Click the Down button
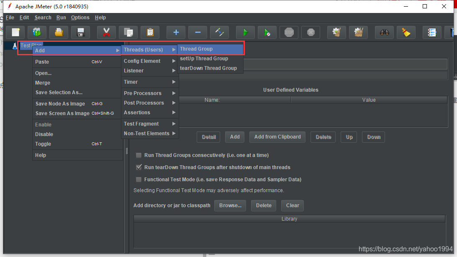457x257 pixels. pyautogui.click(x=374, y=137)
